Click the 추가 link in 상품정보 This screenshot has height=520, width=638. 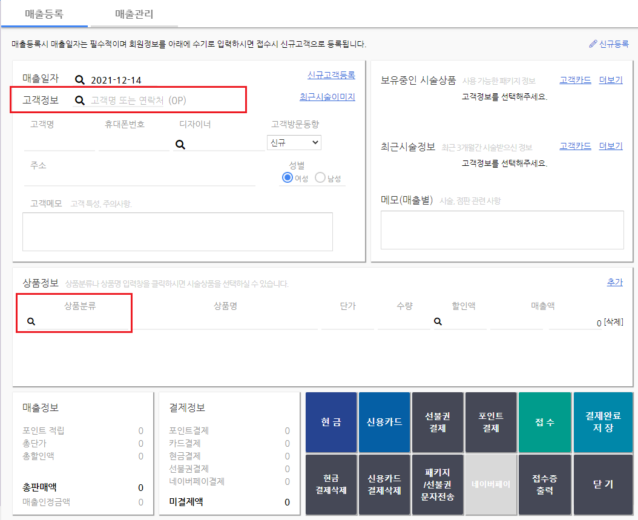click(x=615, y=282)
